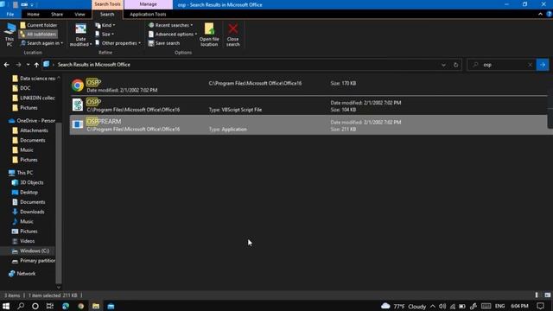This screenshot has height=311, width=553.
Task: Open Date modified filter dropdown
Action: 80,35
